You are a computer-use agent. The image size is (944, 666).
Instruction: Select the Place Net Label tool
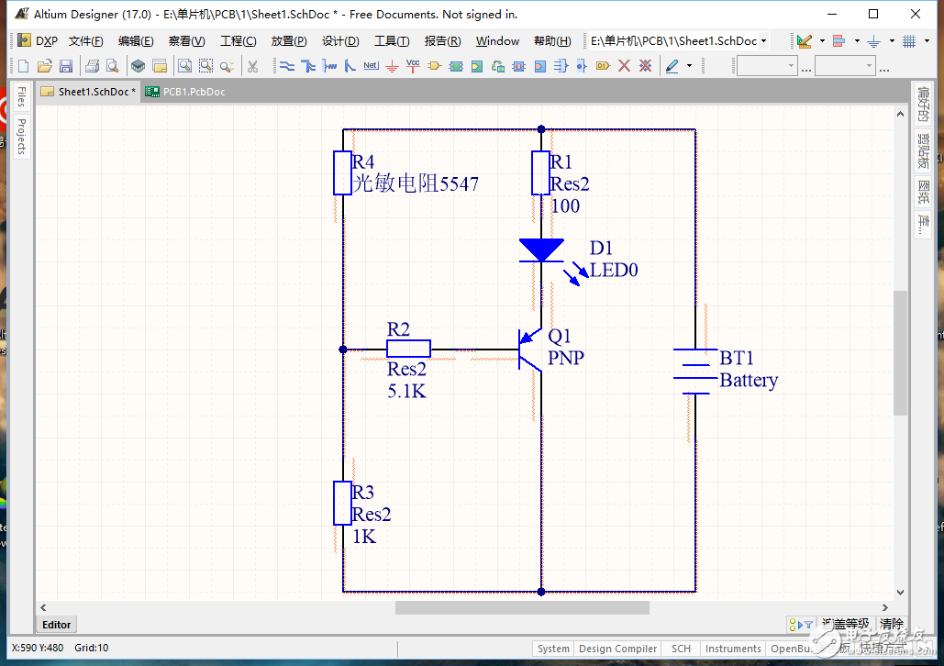(x=371, y=66)
